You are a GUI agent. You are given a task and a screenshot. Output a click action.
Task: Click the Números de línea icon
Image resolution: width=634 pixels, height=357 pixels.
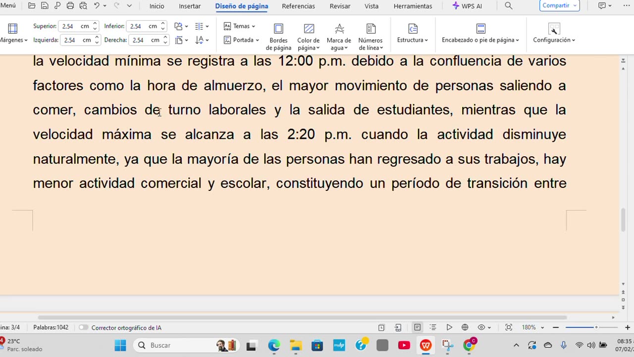click(x=370, y=28)
